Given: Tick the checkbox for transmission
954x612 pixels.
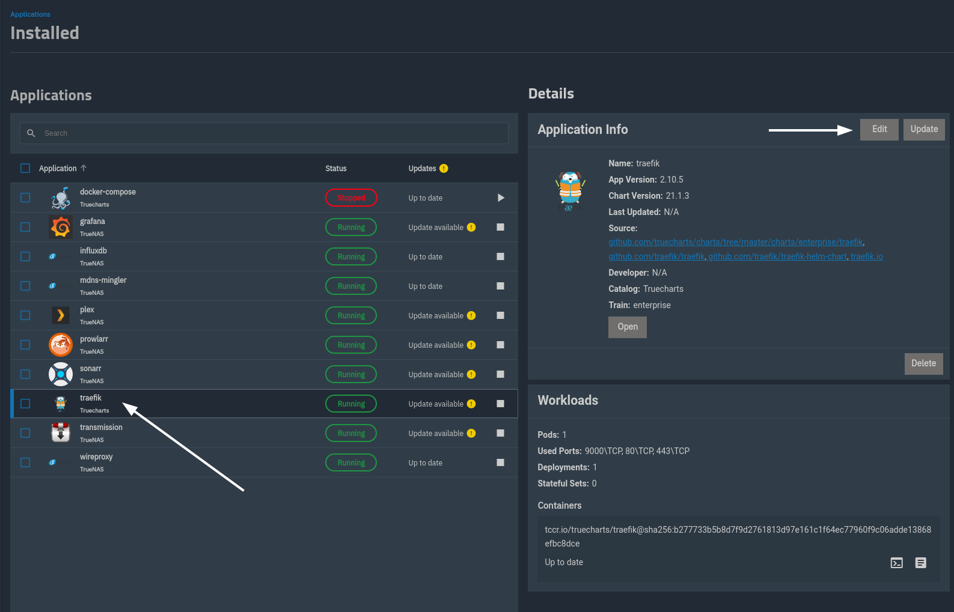Looking at the screenshot, I should (x=25, y=433).
